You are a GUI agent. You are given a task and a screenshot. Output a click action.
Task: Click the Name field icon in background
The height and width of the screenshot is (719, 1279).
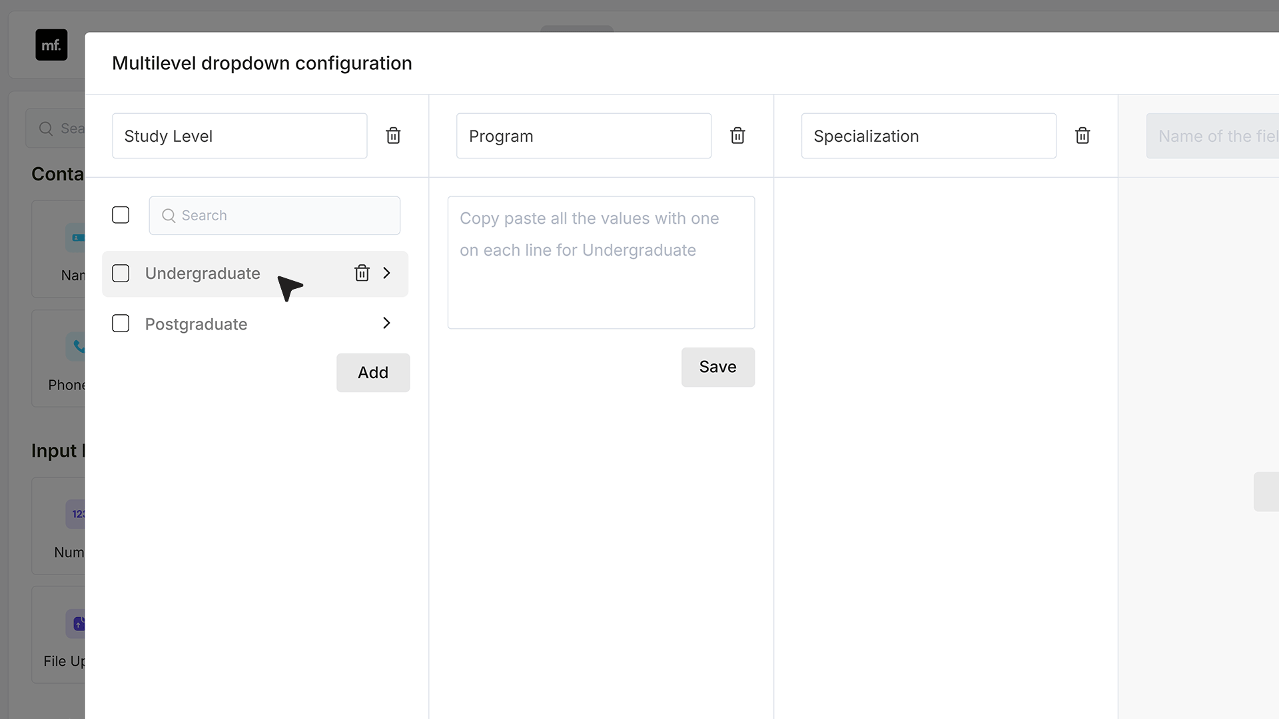pos(75,238)
